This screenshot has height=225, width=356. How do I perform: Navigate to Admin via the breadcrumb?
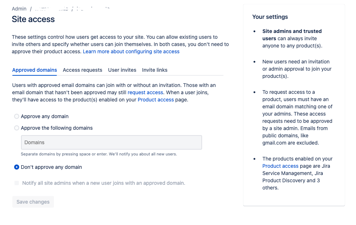(x=19, y=8)
